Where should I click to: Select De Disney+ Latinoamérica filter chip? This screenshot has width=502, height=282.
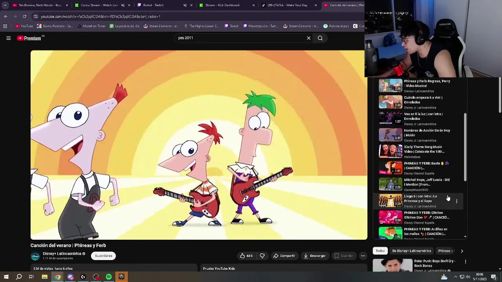point(411,251)
